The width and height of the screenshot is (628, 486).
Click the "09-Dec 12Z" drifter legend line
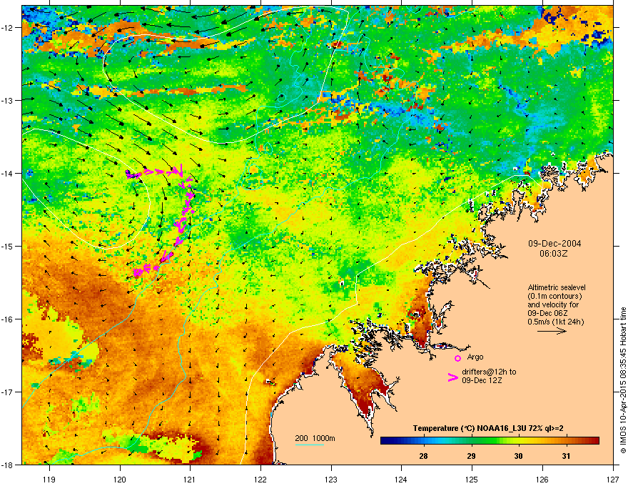coord(482,380)
